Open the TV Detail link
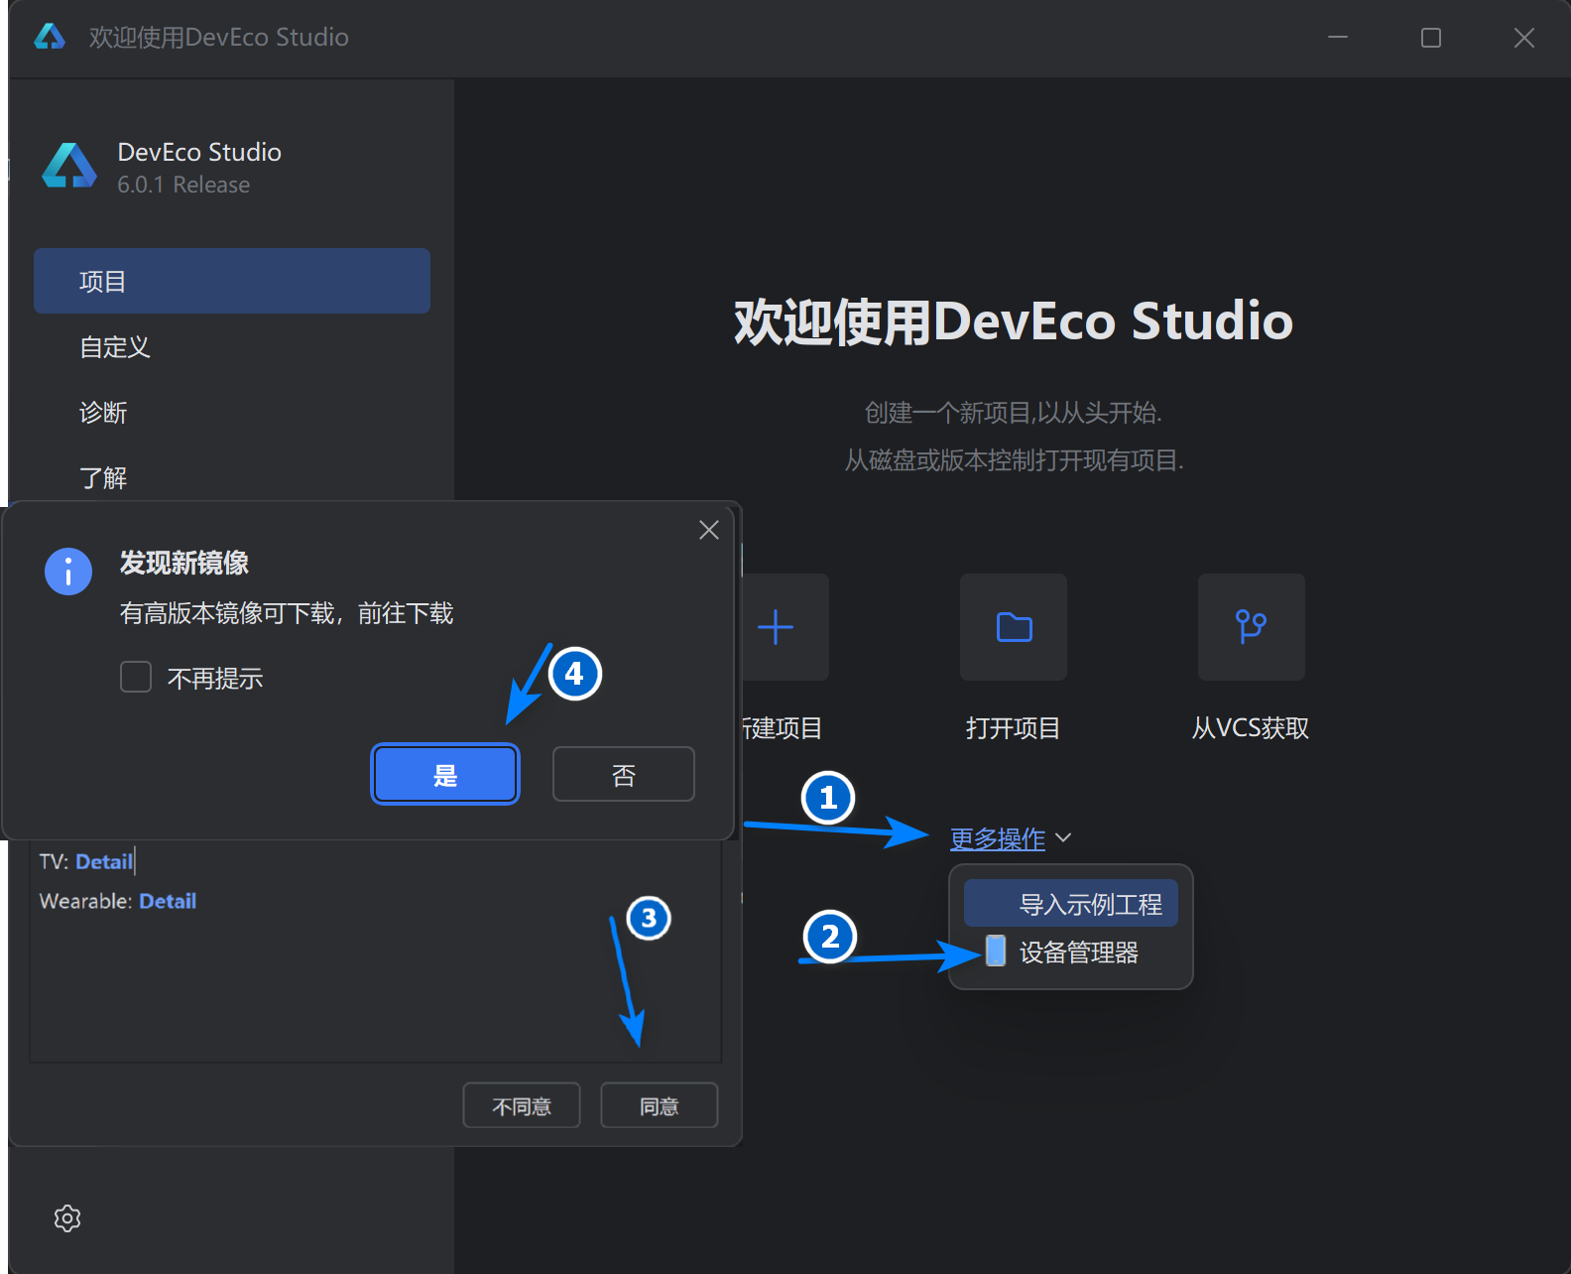Image resolution: width=1571 pixels, height=1274 pixels. point(104,861)
